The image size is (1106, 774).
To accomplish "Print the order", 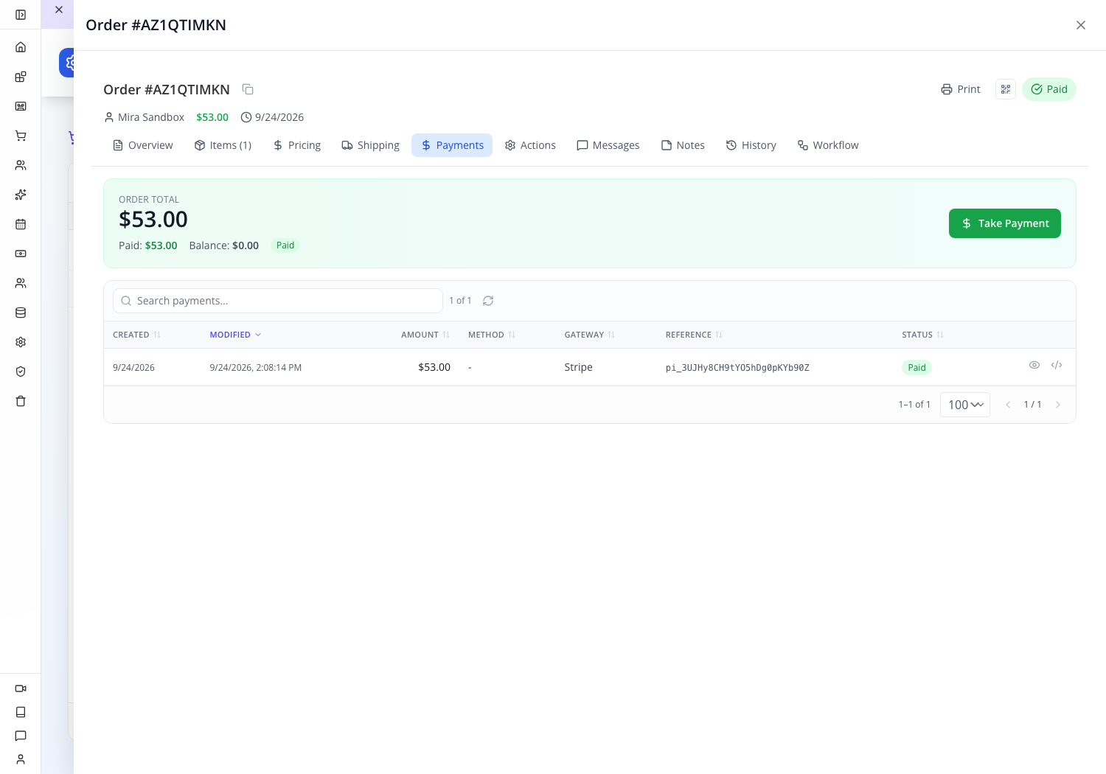I will [961, 89].
